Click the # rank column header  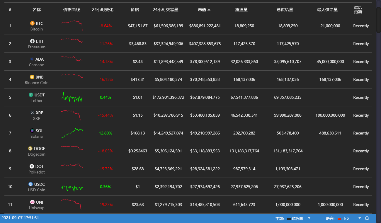10,10
